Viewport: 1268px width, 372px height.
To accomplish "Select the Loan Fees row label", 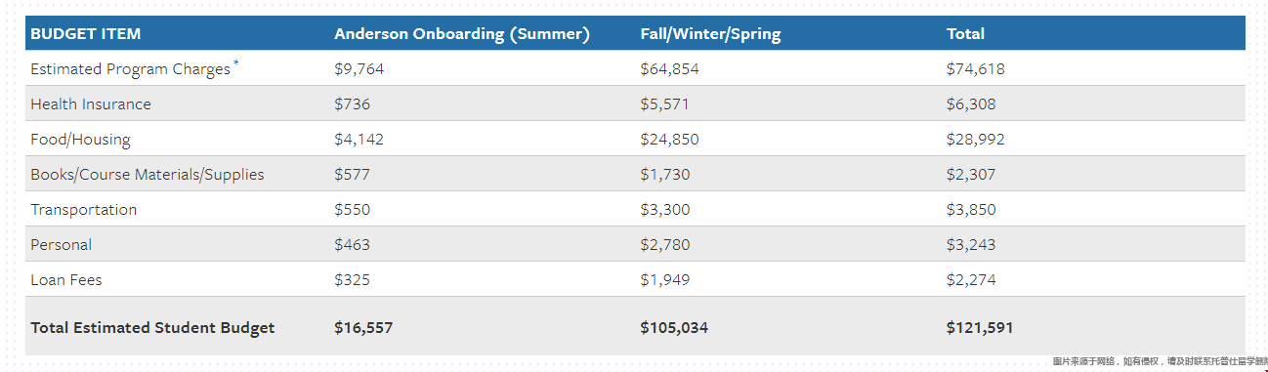I will coord(66,280).
